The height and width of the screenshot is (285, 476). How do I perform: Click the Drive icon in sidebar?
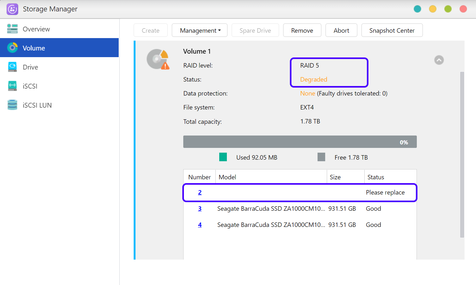pyautogui.click(x=12, y=67)
